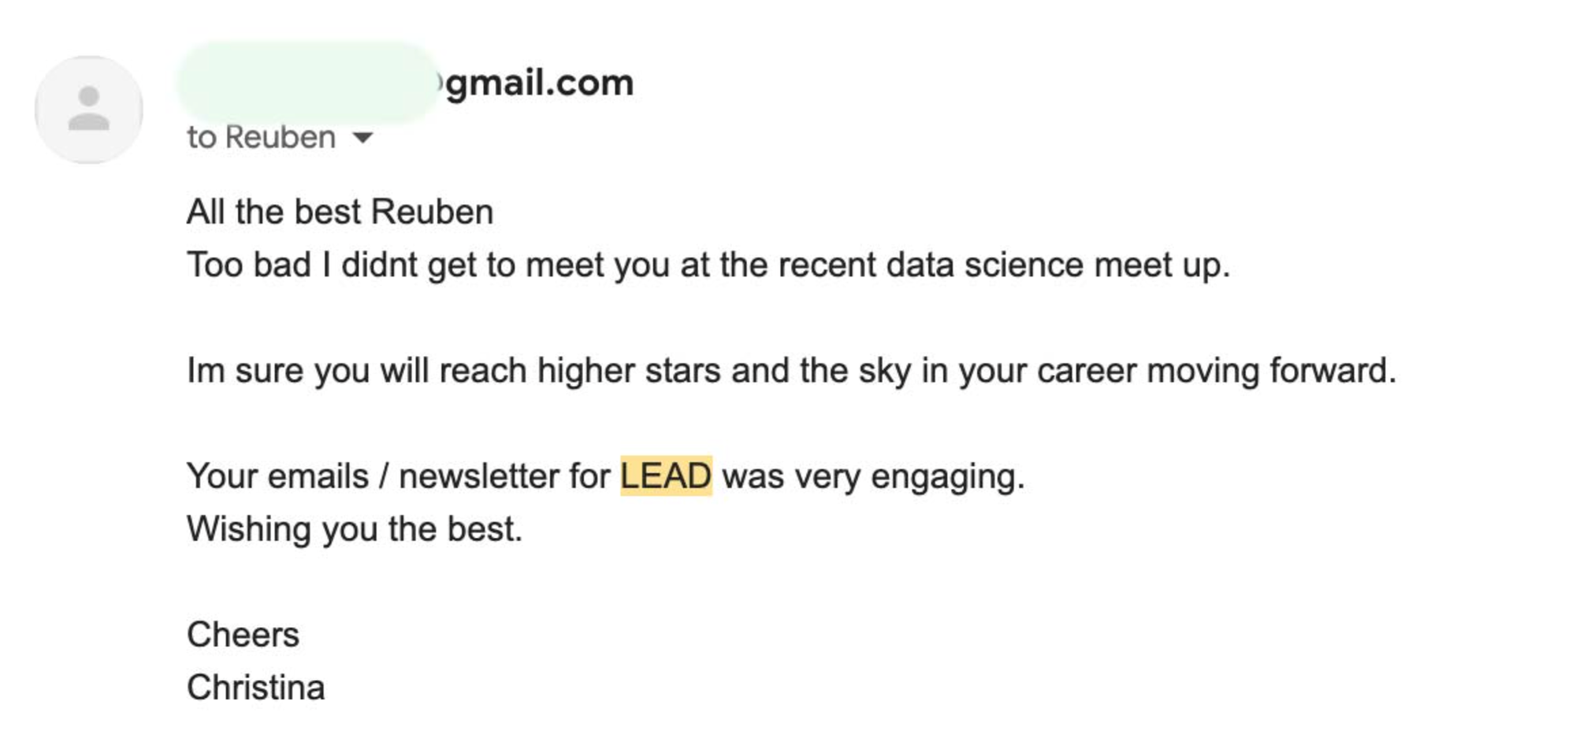Image resolution: width=1576 pixels, height=735 pixels.
Task: Click the blurred green sender name area
Action: click(x=307, y=83)
